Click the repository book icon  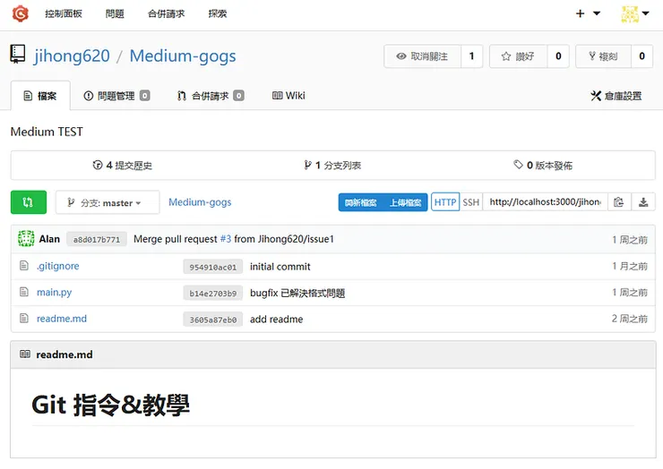coord(18,55)
